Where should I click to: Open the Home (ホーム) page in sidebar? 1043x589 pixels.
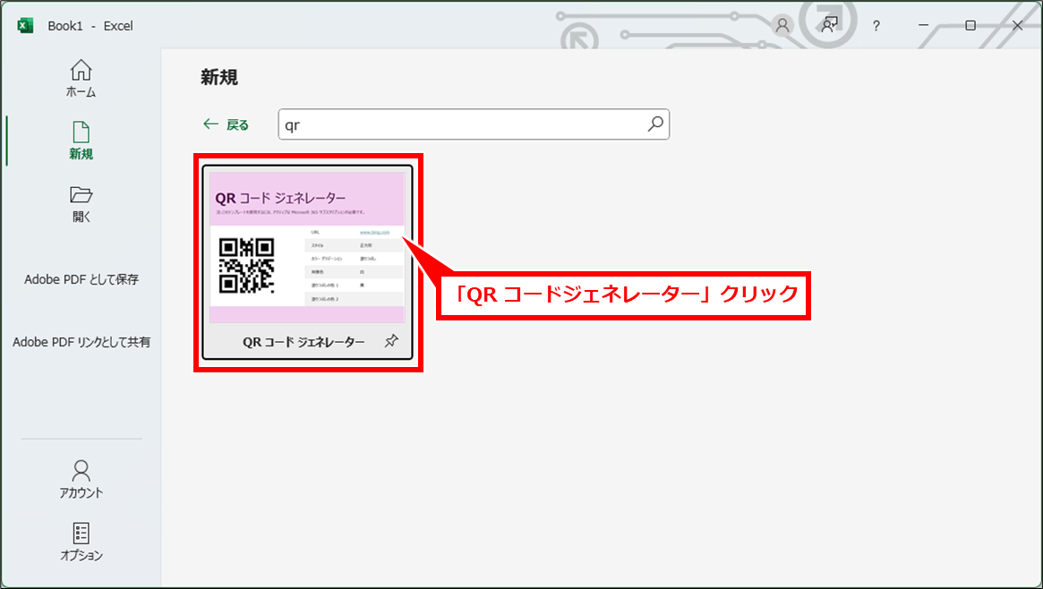click(81, 79)
